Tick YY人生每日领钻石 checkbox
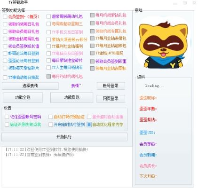This screenshot has height=188, width=198. click(x=48, y=68)
